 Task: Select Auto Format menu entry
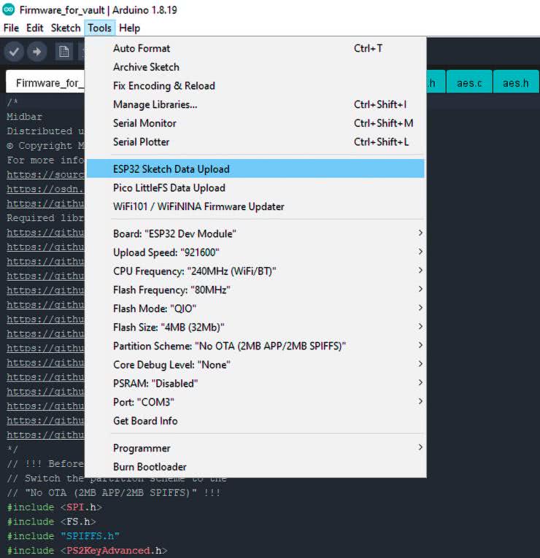pyautogui.click(x=142, y=48)
